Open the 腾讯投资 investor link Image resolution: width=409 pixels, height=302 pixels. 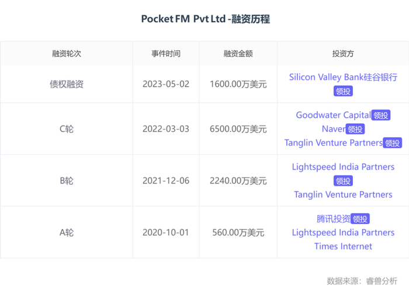click(x=333, y=218)
